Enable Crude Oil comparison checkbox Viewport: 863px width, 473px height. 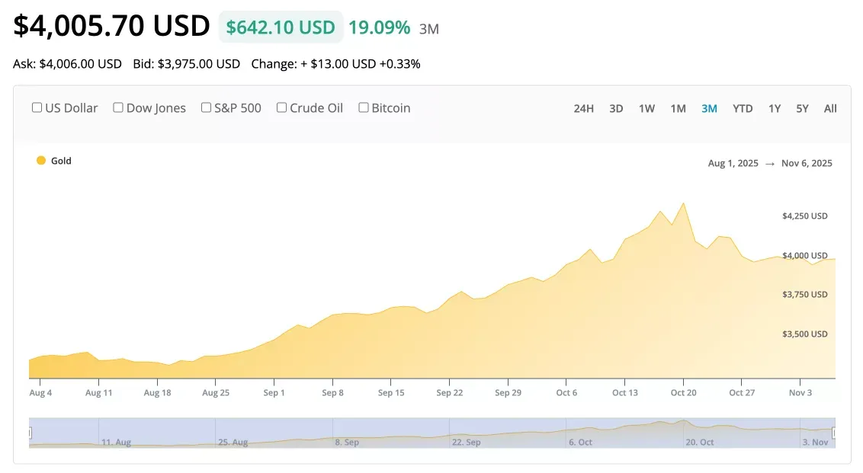point(282,107)
